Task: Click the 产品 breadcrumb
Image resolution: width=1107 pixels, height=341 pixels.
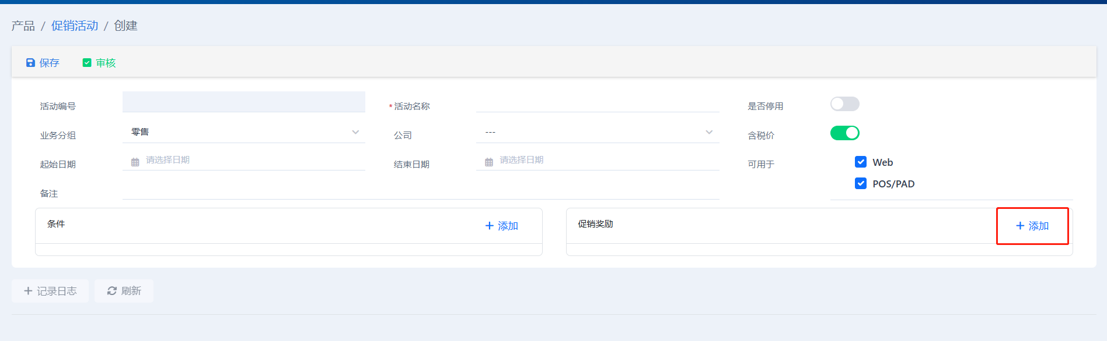Action: (23, 26)
